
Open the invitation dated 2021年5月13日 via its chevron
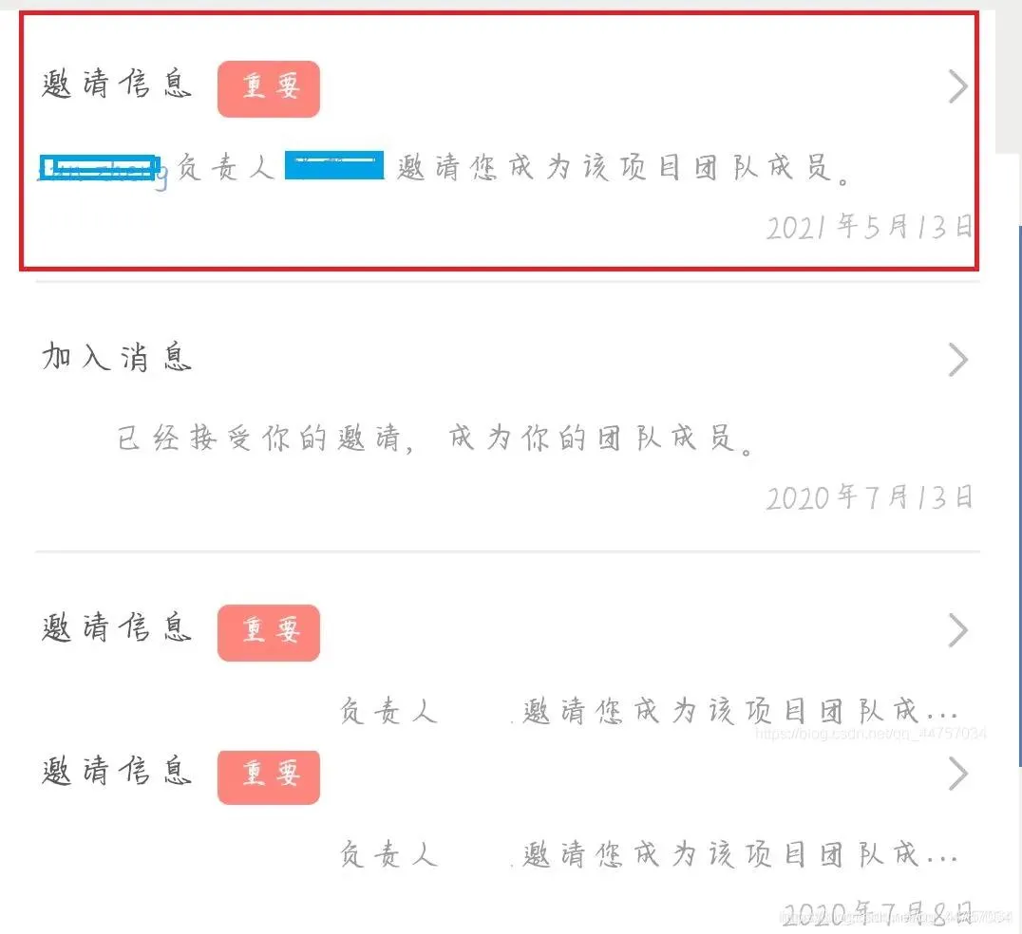coord(957,86)
